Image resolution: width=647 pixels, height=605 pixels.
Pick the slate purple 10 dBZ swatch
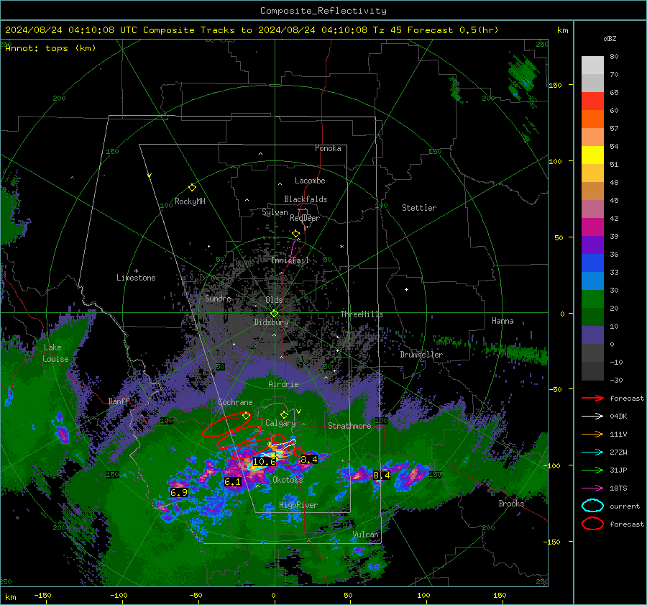[x=592, y=335]
